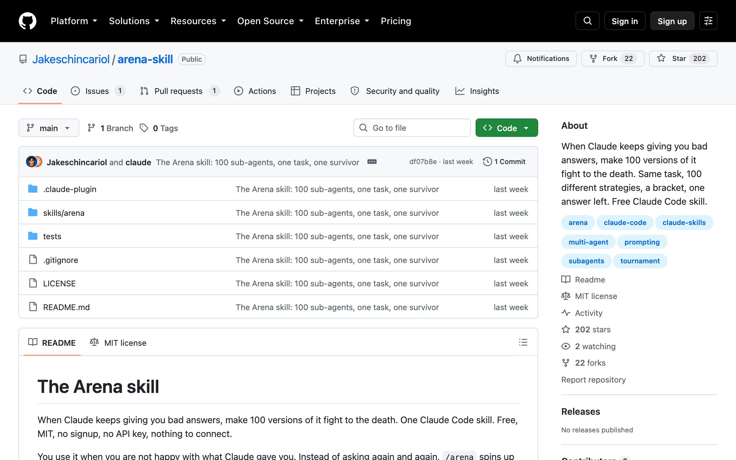The height and width of the screenshot is (460, 736).
Task: Click the Go to file search field
Action: (x=412, y=128)
